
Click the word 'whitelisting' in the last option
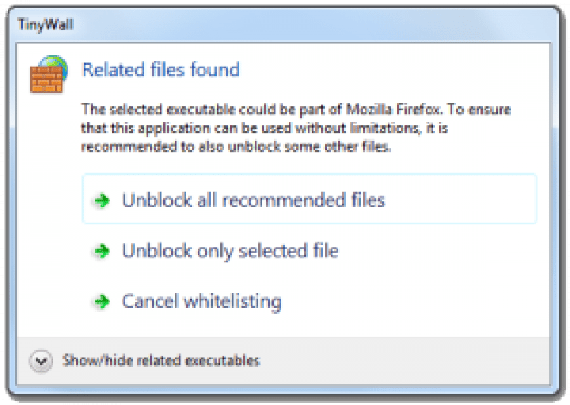pyautogui.click(x=237, y=302)
